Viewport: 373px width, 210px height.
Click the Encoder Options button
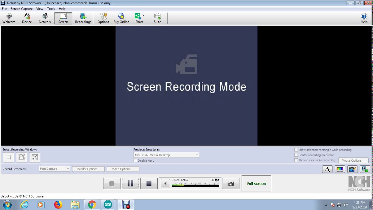click(88, 169)
